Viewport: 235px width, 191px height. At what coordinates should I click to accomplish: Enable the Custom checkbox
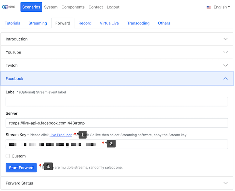(x=8, y=156)
